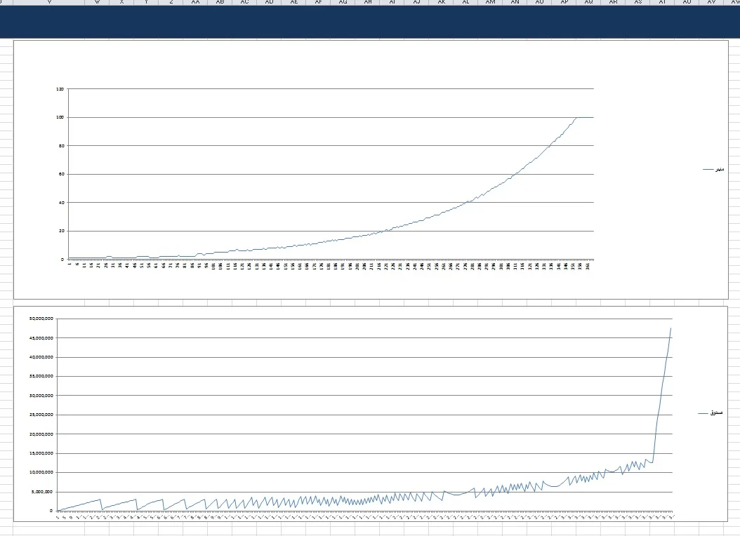Select column AK header

coord(441,2)
